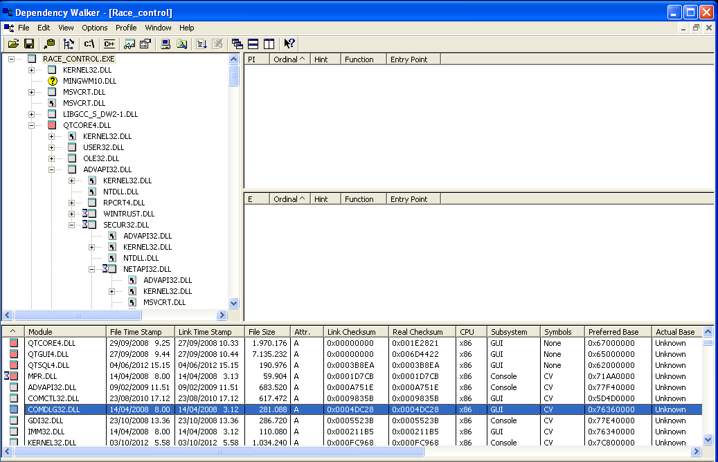Open the module Properties icon
Image resolution: width=718 pixels, height=462 pixels.
click(x=145, y=44)
